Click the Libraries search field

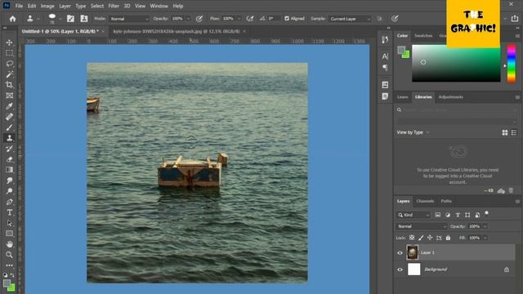[456, 109]
